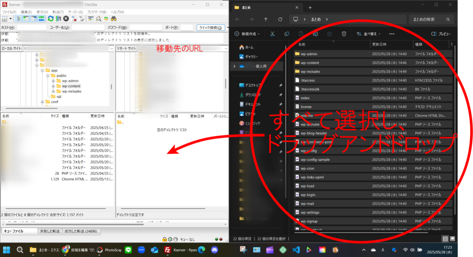
Task: Click the Explorer Refresh icon
Action: pos(280,19)
